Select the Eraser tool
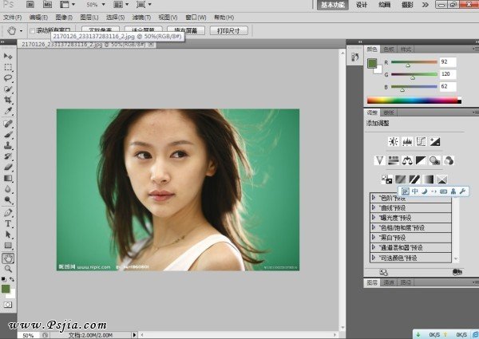The height and width of the screenshot is (339, 479). pyautogui.click(x=8, y=168)
